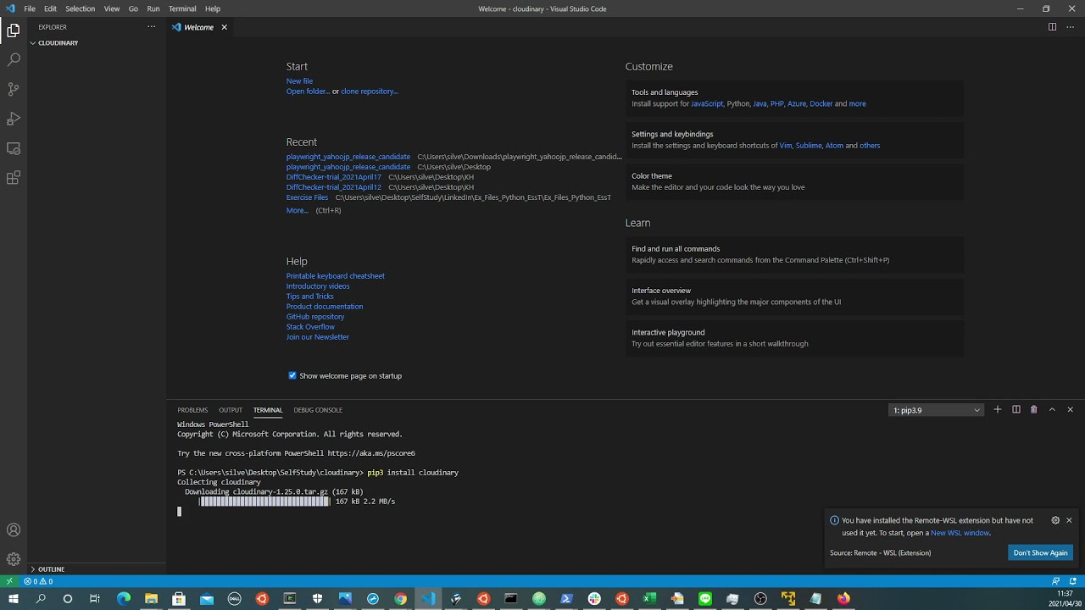
Task: Open the Explorer view in activity bar
Action: click(x=14, y=30)
